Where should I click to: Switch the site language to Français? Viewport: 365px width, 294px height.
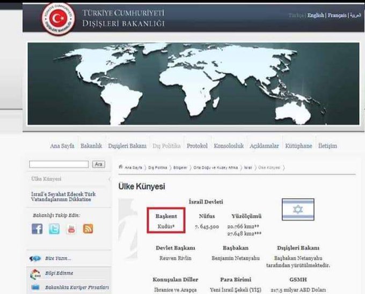click(x=337, y=16)
